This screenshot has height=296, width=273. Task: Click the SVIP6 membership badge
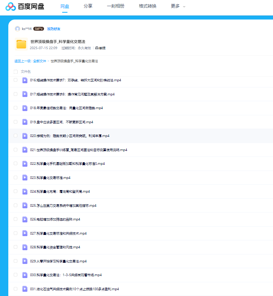(x=38, y=29)
